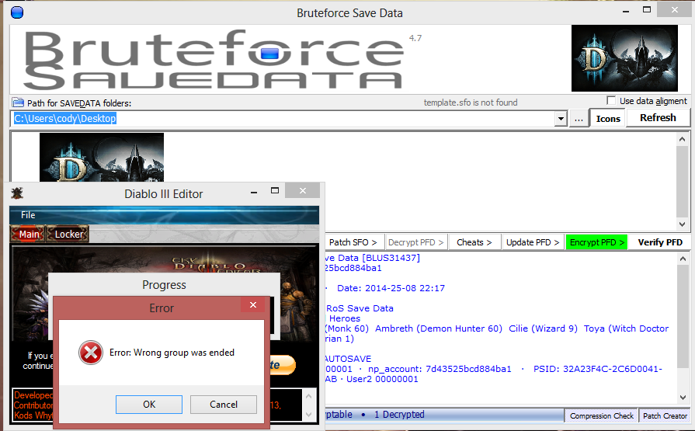
Task: Enable the Use data alignment checkbox
Action: (x=611, y=101)
